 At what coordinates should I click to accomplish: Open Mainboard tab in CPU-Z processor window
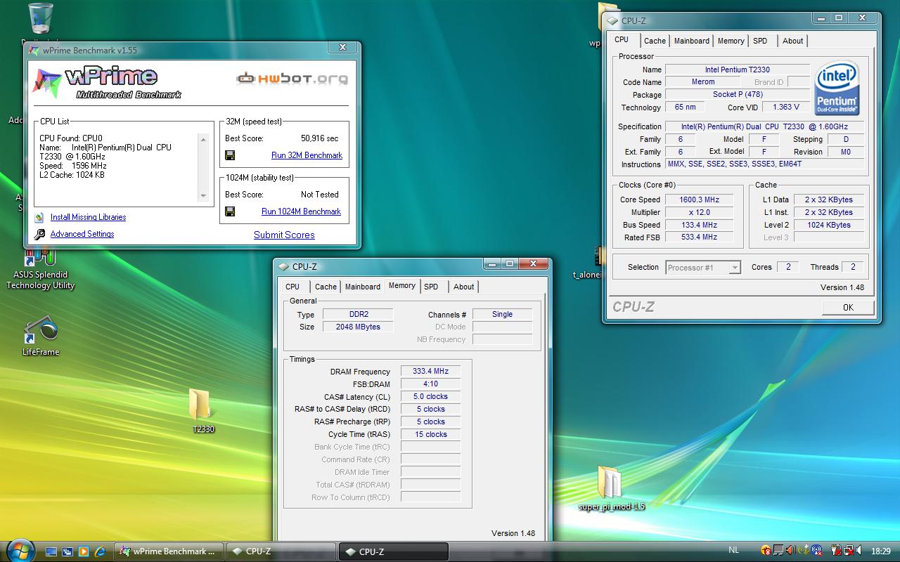click(692, 41)
